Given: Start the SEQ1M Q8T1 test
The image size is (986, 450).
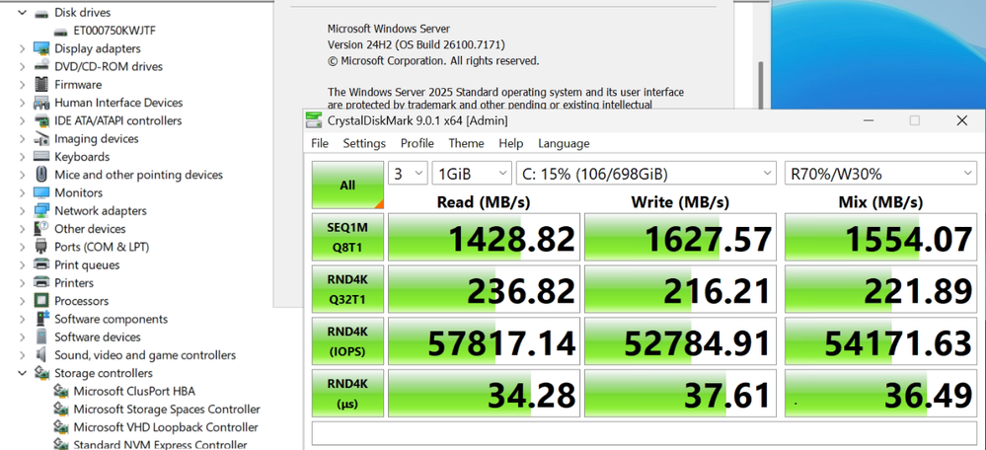Looking at the screenshot, I should [347, 237].
